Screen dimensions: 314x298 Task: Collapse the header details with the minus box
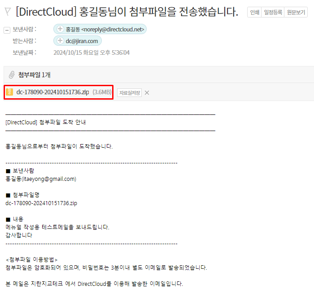(7, 30)
